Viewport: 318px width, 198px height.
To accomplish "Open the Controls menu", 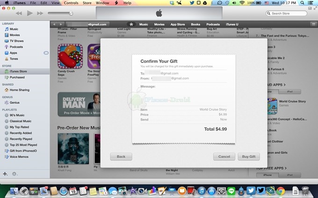I will (x=71, y=3).
